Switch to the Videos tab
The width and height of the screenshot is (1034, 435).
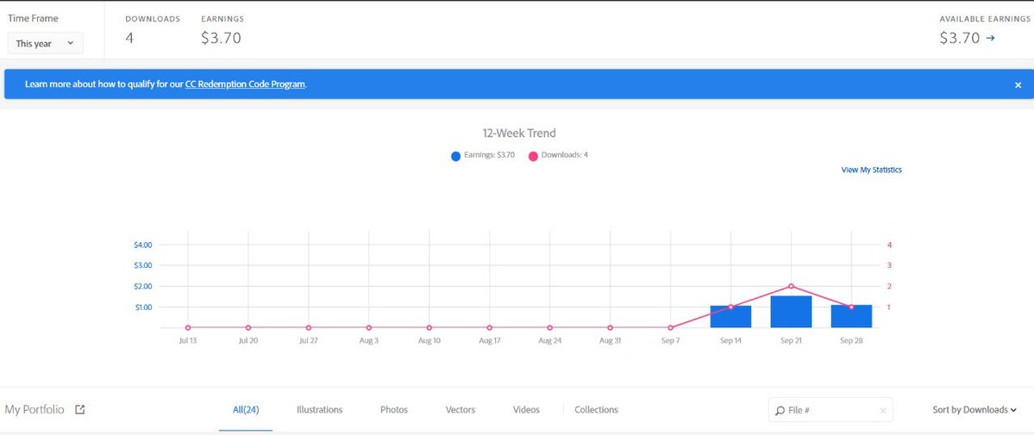(x=526, y=410)
